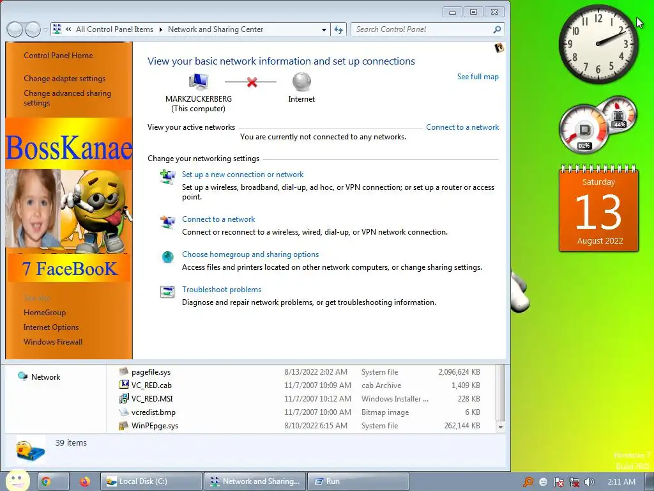This screenshot has height=491, width=654.
Task: Switch to Run dialog taskbar button
Action: (358, 481)
